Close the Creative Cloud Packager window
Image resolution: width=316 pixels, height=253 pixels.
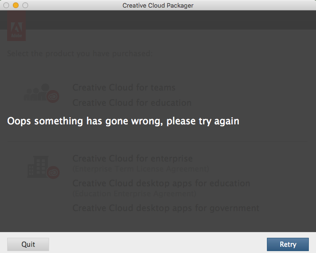point(6,5)
